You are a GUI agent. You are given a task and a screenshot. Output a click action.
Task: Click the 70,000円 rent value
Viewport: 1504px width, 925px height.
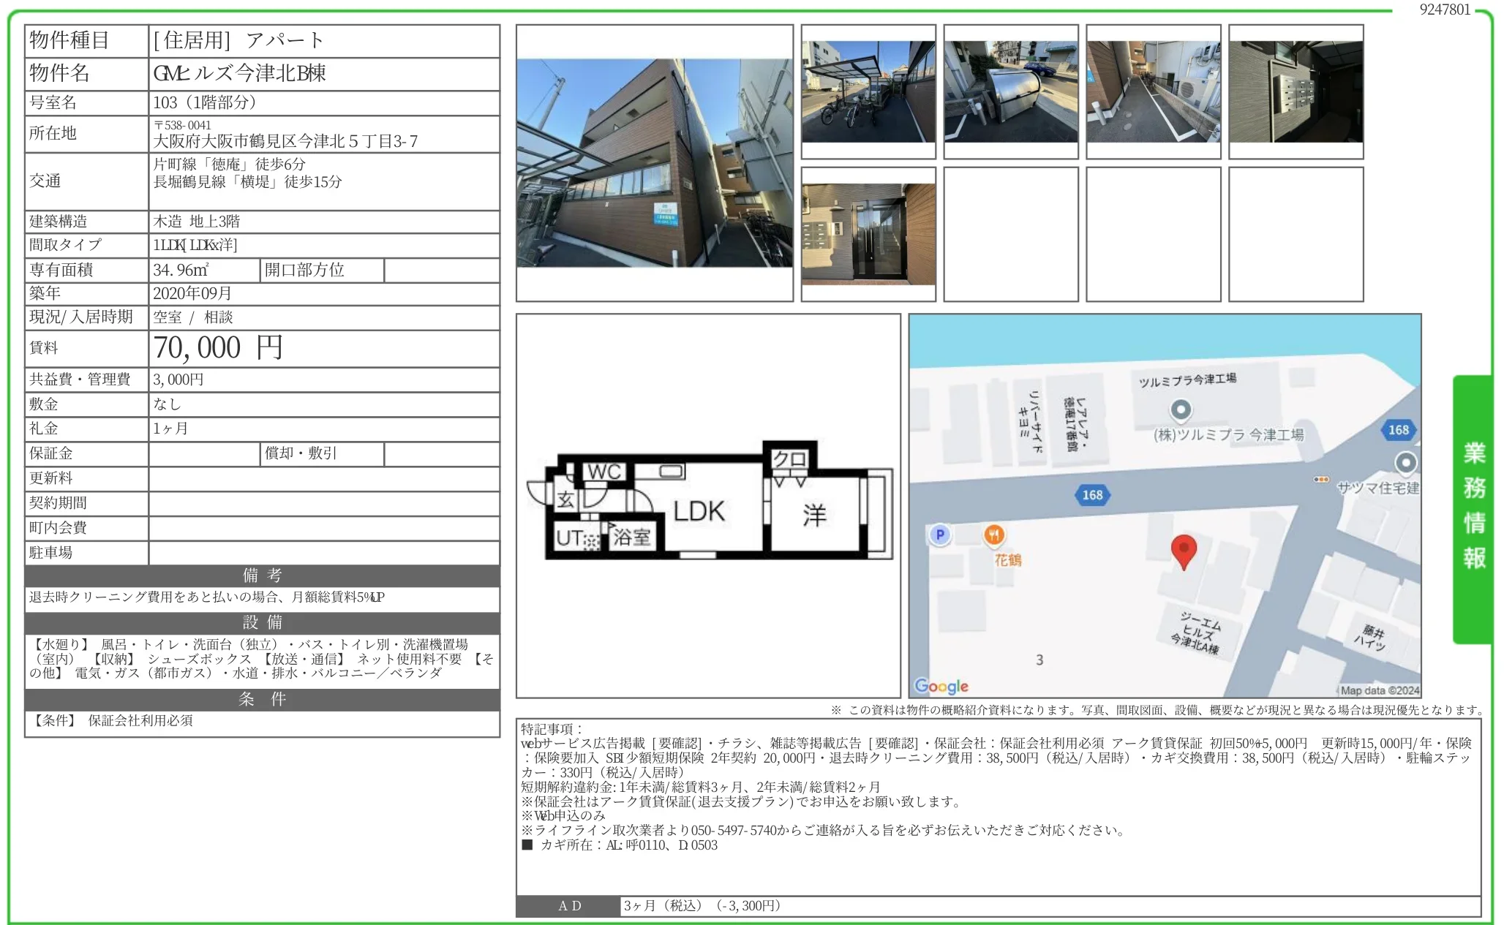click(x=217, y=348)
